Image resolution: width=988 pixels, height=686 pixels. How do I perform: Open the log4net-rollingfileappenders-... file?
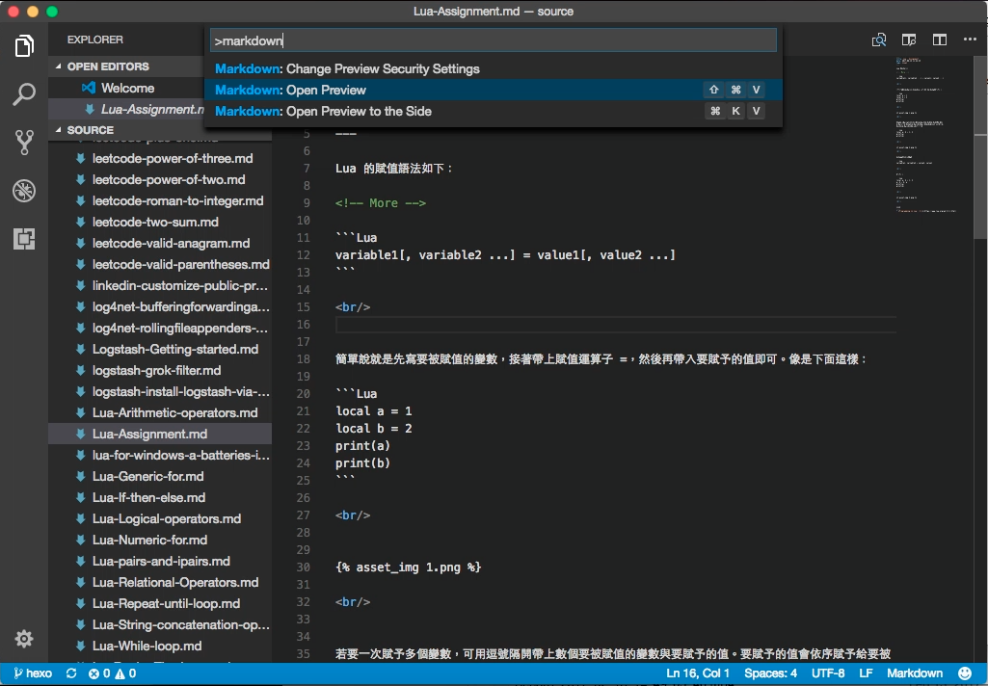click(160, 329)
